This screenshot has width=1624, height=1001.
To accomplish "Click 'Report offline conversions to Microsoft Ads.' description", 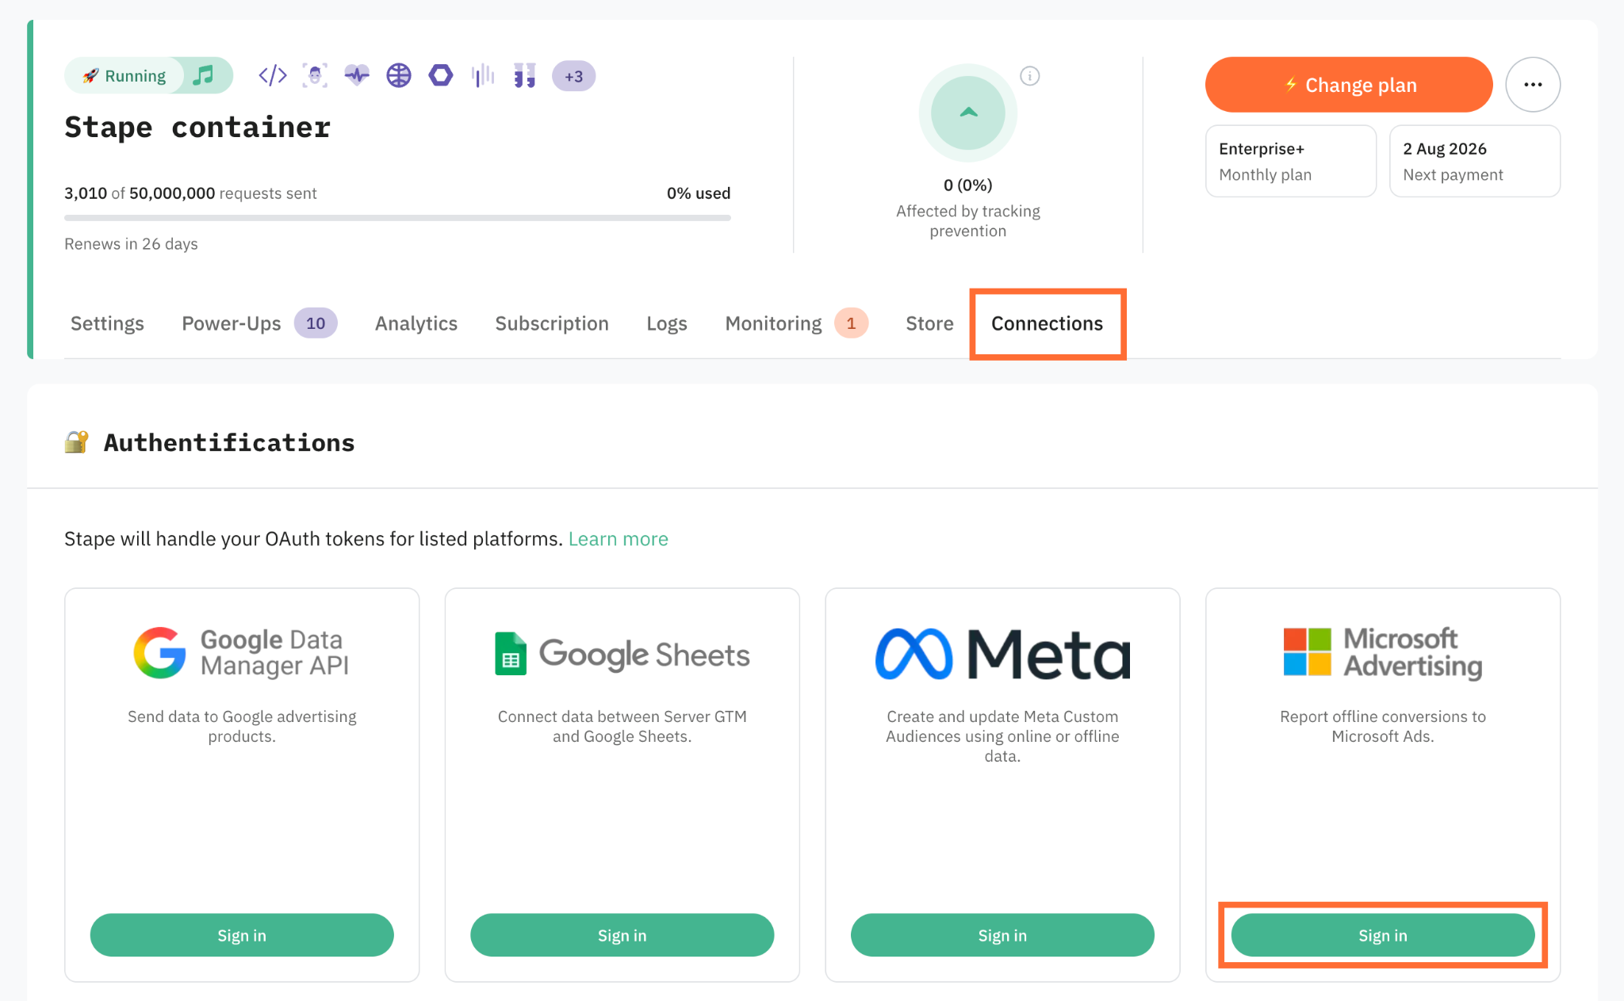I will (1383, 726).
